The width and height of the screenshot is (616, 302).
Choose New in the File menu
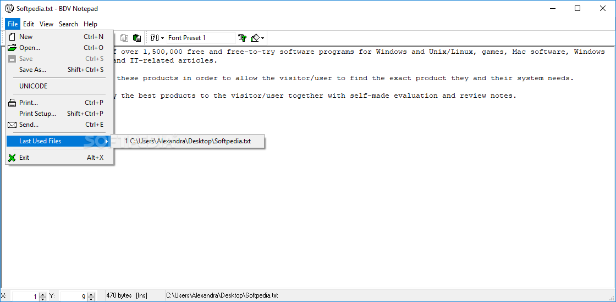pyautogui.click(x=60, y=37)
